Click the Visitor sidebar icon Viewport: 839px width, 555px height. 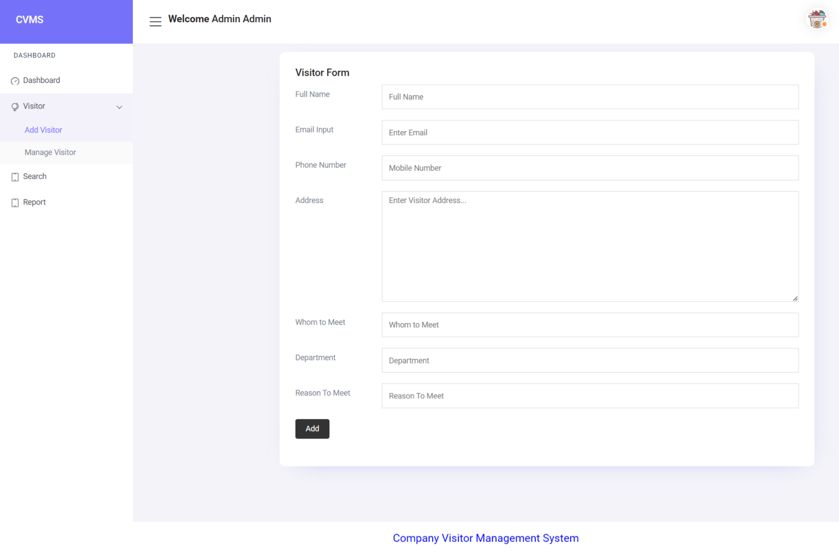pos(14,106)
